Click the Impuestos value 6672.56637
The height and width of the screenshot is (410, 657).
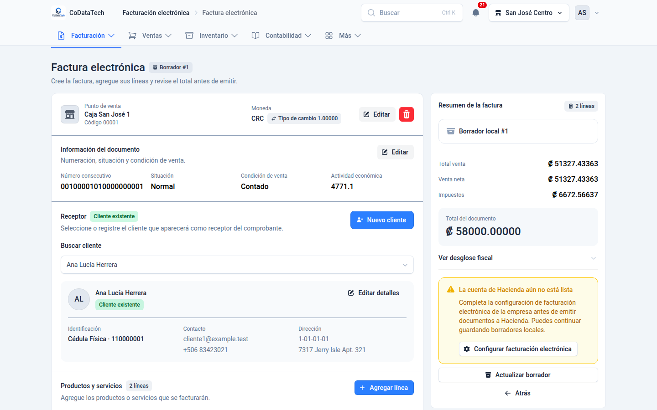[x=575, y=195]
